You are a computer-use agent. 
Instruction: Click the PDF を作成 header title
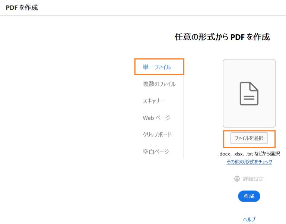click(x=22, y=8)
